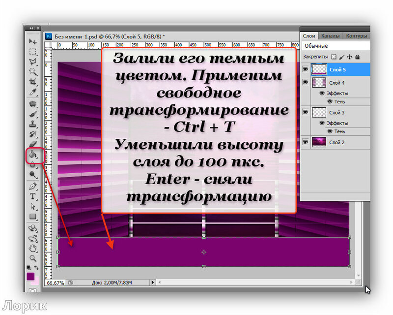393x315 pixels.
Task: Click the transform center reference point
Action: [x=204, y=252]
